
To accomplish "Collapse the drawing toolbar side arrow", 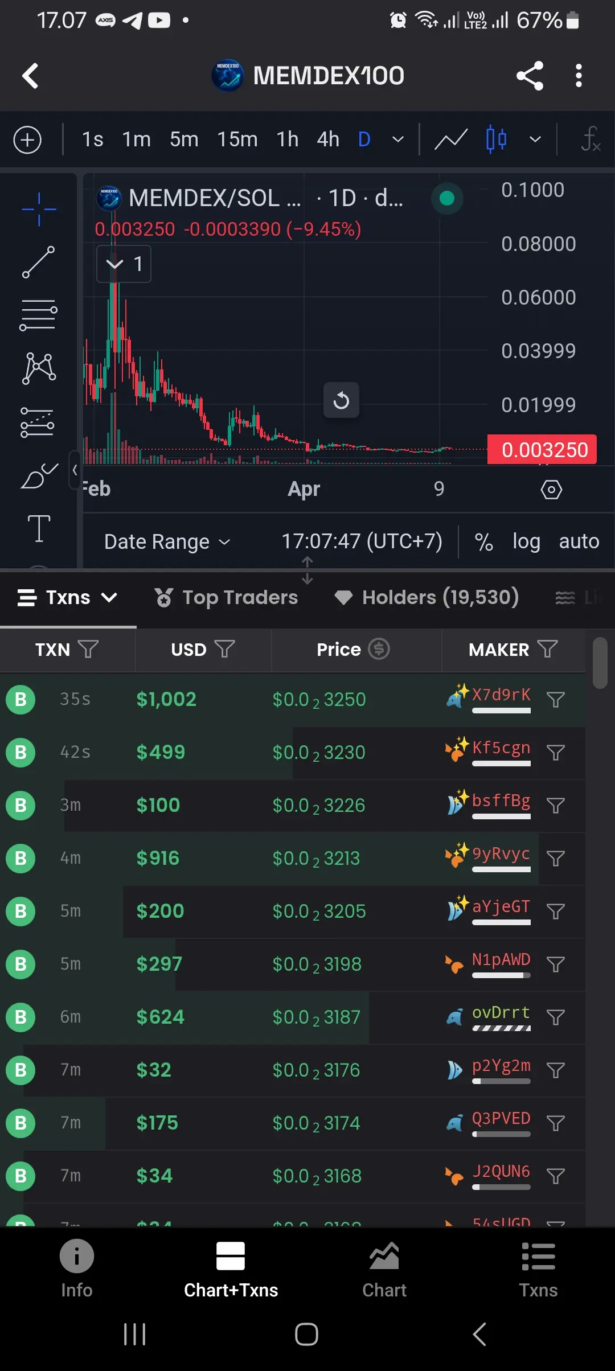I will click(74, 470).
